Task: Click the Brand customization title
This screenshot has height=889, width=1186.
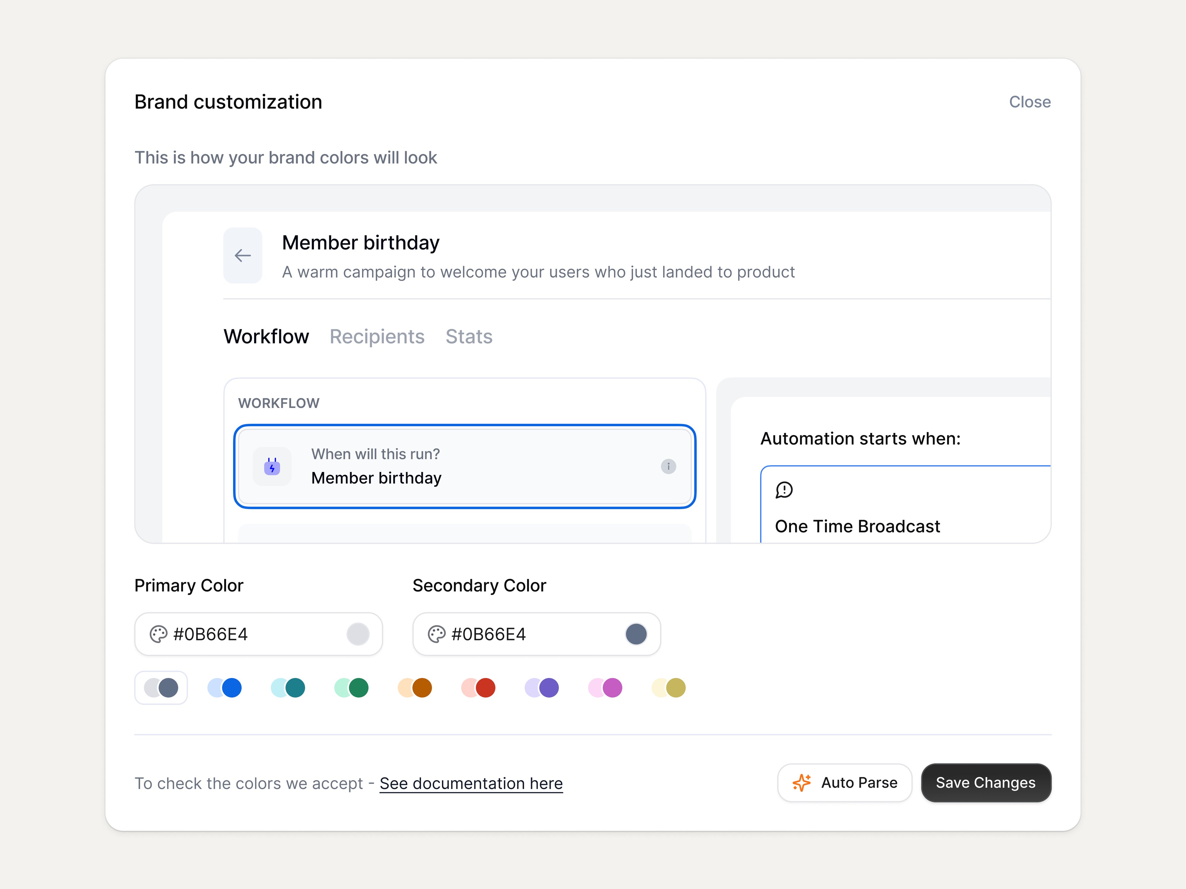Action: tap(228, 102)
